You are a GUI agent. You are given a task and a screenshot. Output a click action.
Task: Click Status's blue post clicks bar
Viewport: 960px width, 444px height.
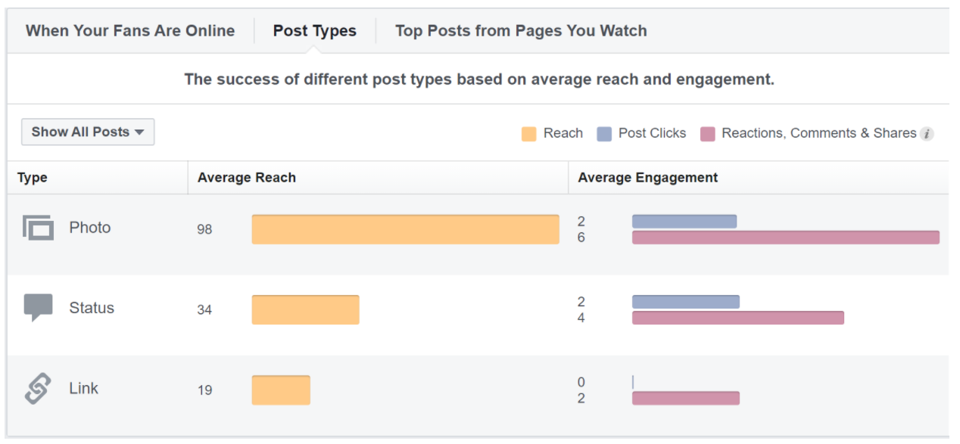coord(685,302)
